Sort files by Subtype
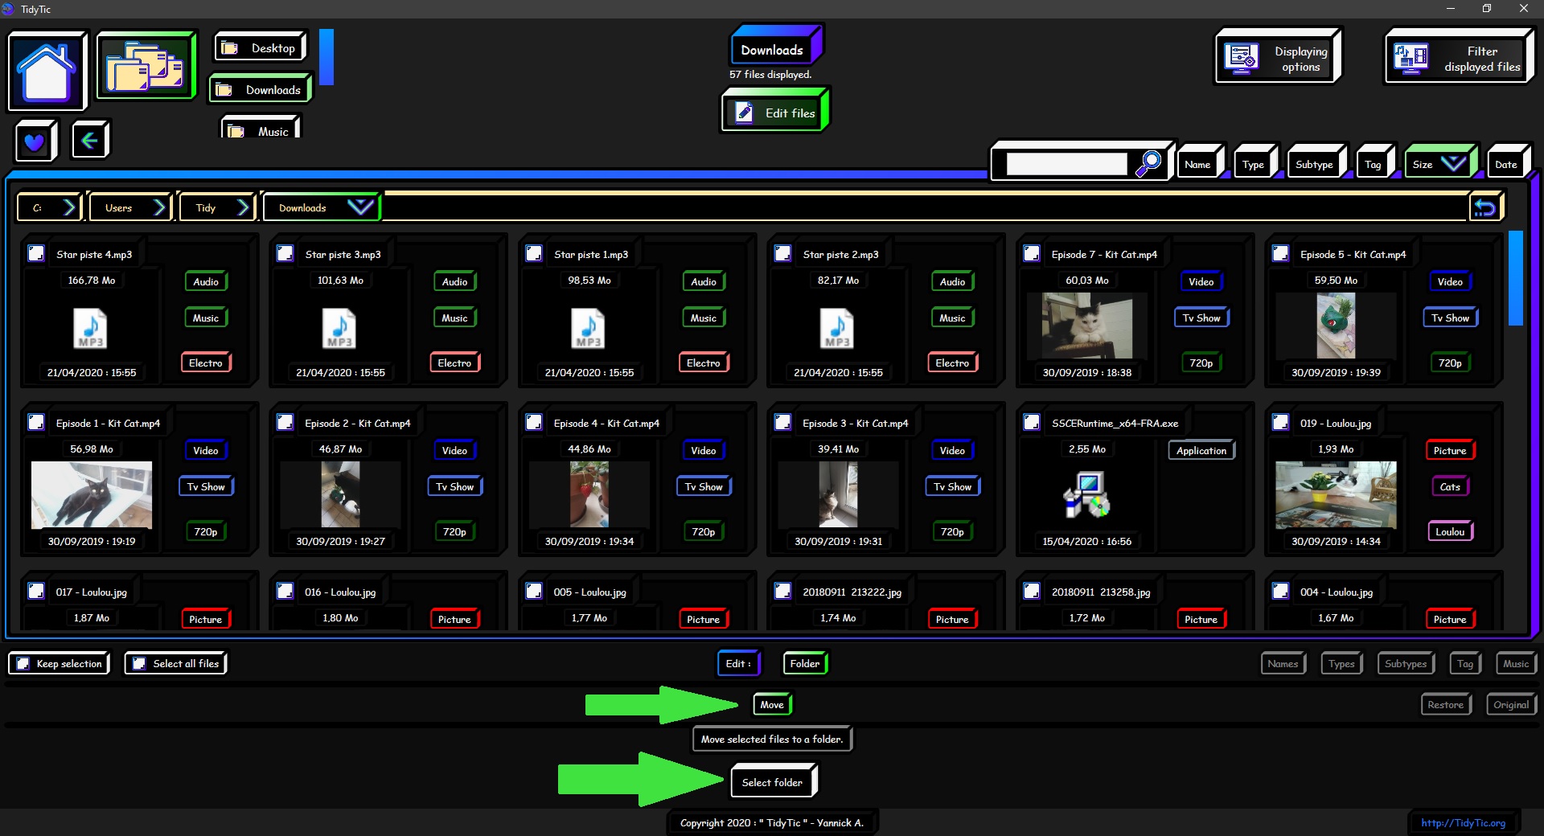 click(x=1314, y=164)
